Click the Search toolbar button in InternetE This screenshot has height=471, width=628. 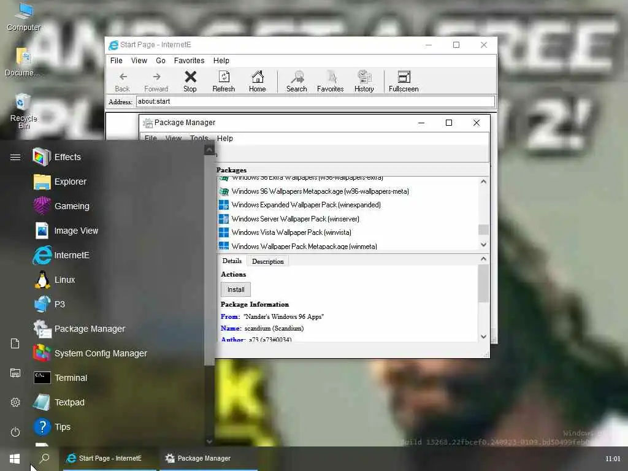[297, 82]
